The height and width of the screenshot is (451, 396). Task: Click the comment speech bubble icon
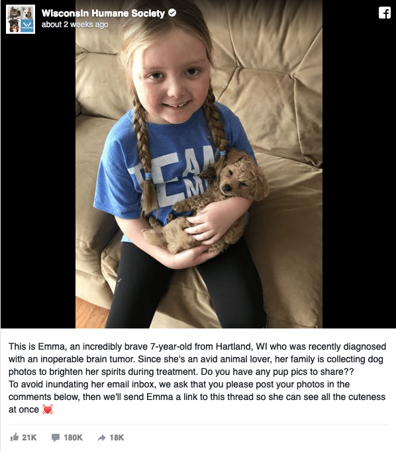56,438
